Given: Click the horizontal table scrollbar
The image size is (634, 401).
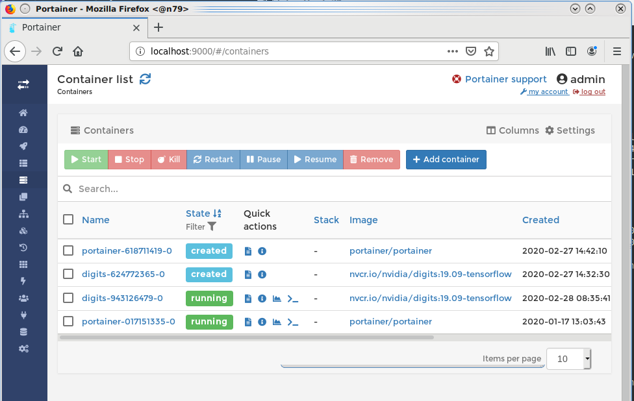Looking at the screenshot, I should (x=247, y=337).
